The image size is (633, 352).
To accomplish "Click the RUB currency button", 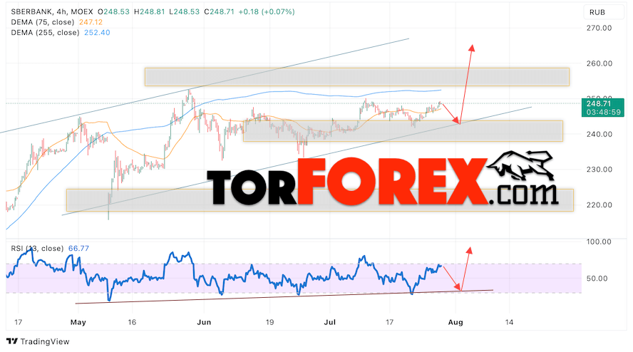I will coord(604,12).
